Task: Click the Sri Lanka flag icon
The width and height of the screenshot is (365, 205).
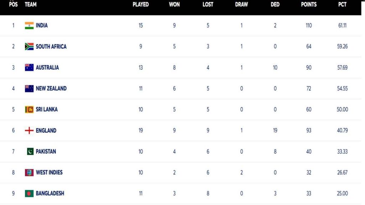Action: point(29,110)
